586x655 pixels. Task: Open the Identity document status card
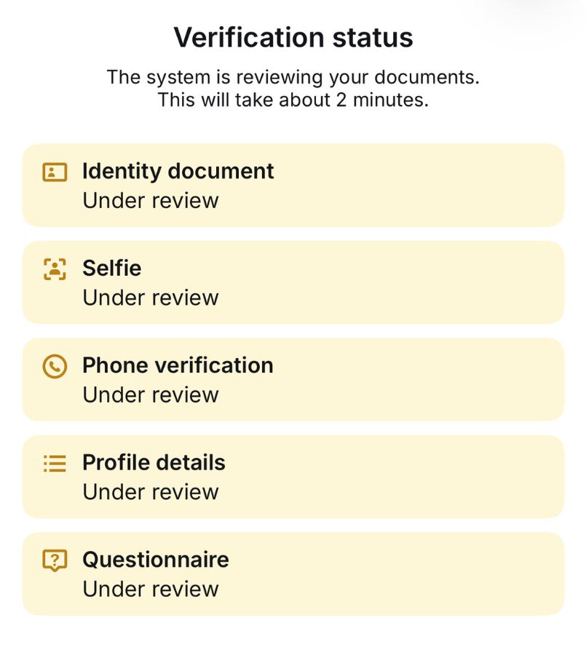(293, 186)
